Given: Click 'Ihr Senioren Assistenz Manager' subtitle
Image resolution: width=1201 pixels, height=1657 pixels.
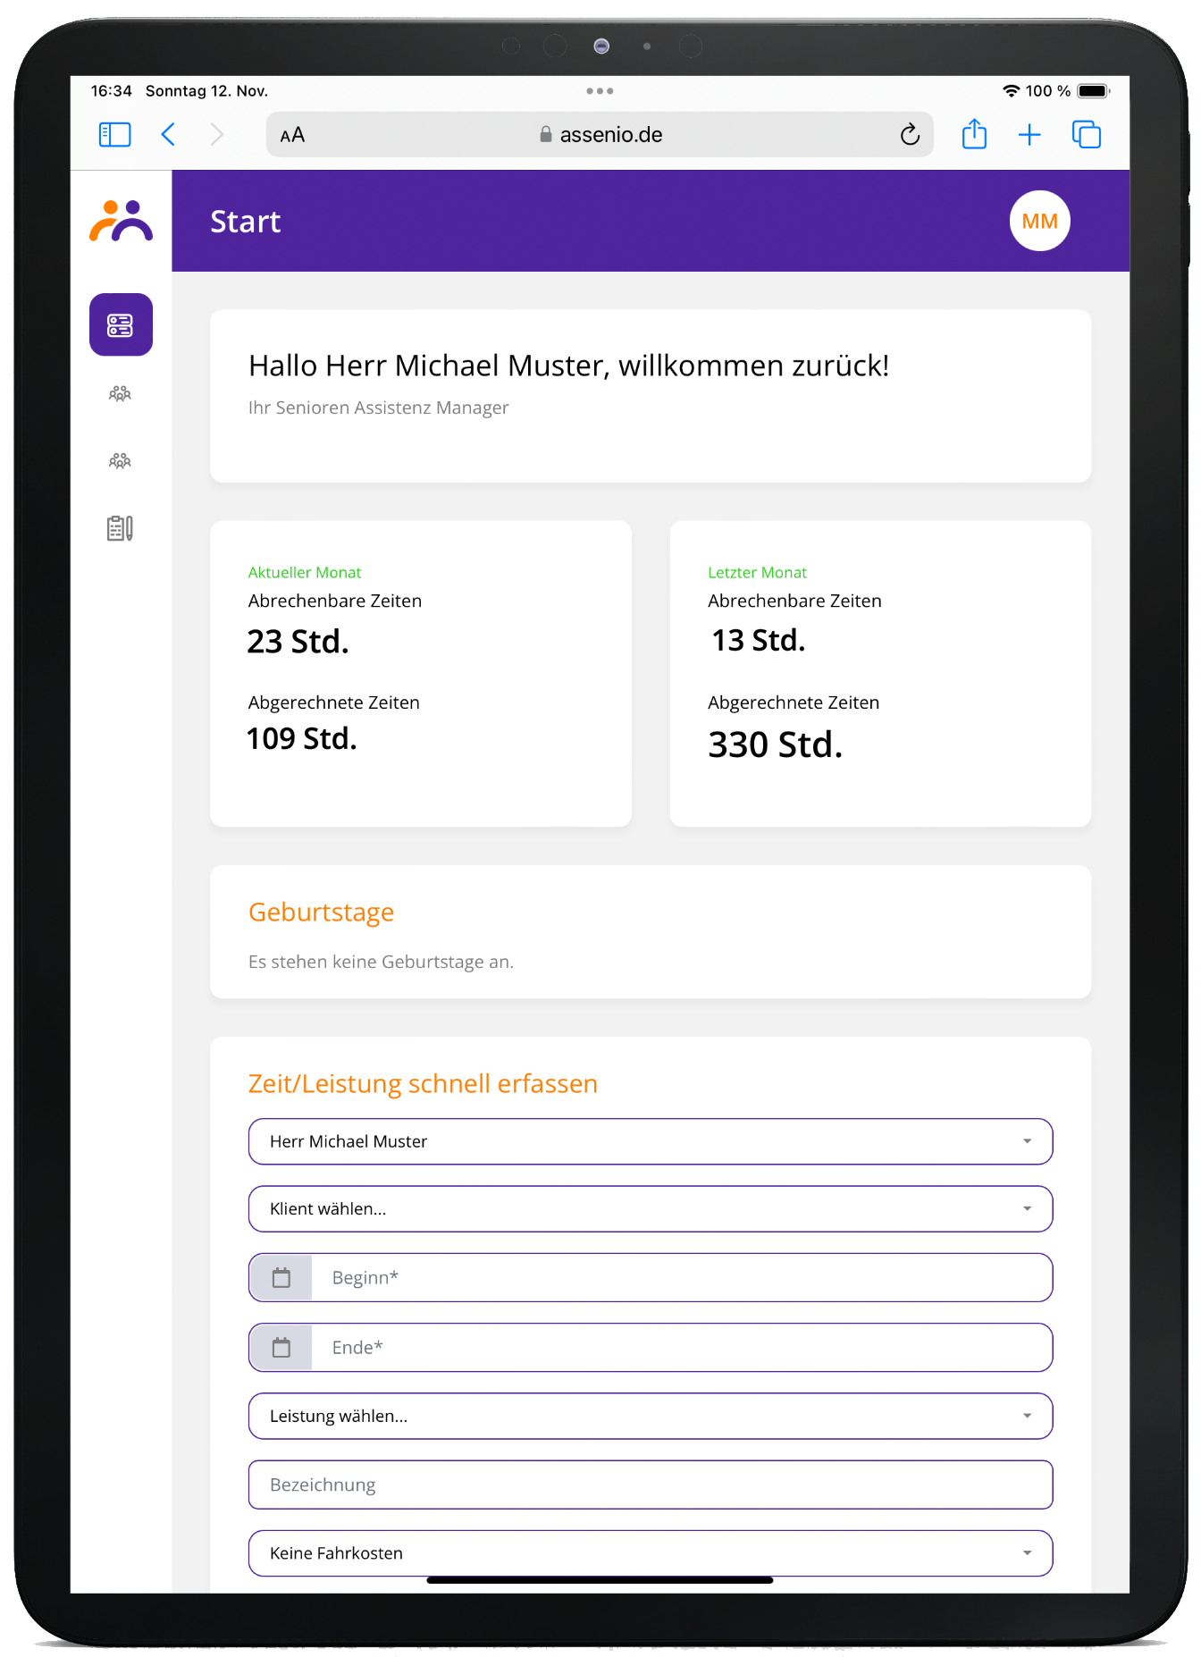Looking at the screenshot, I should (378, 408).
